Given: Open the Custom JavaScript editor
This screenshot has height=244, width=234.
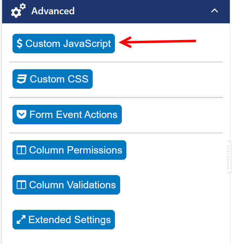Looking at the screenshot, I should [68, 44].
